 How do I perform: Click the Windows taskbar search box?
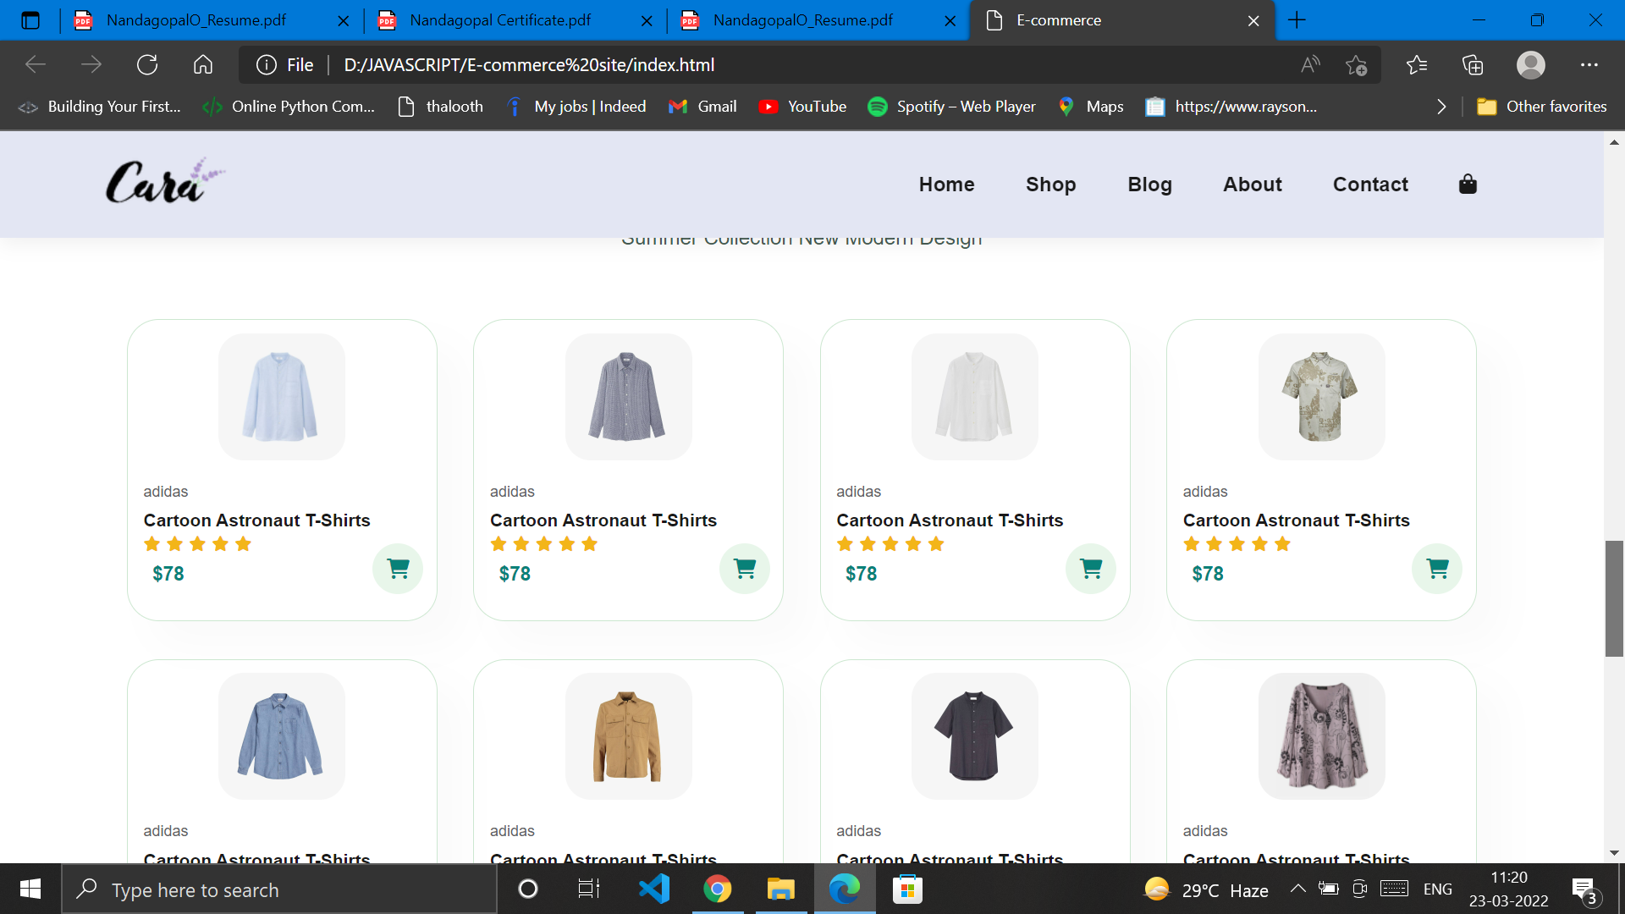pyautogui.click(x=279, y=889)
